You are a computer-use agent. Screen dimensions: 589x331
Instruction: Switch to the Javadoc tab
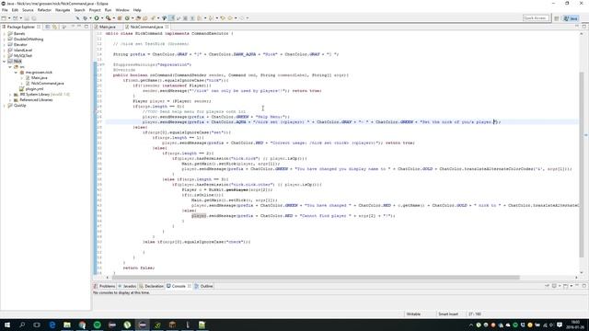(127, 286)
